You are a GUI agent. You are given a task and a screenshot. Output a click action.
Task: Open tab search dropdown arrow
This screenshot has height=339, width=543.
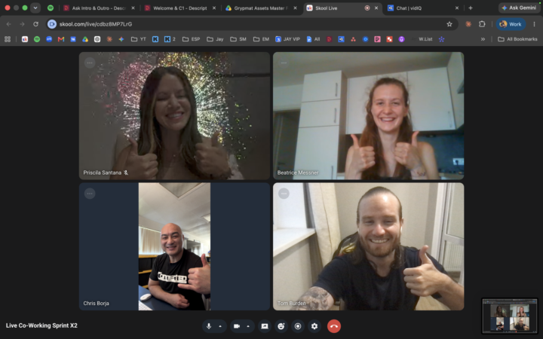[x=35, y=8]
